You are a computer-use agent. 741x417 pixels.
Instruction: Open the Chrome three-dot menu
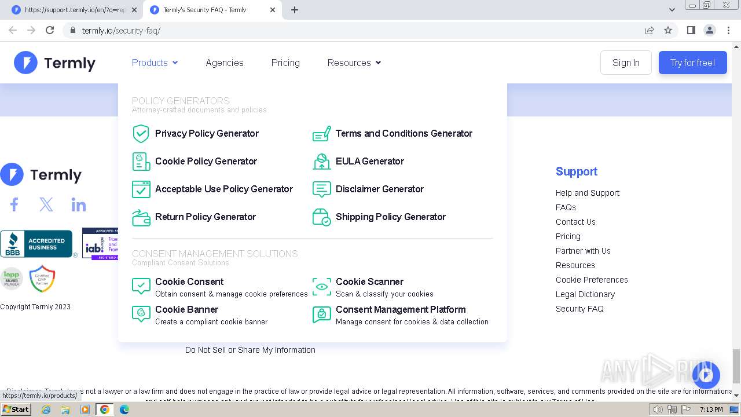click(x=729, y=30)
